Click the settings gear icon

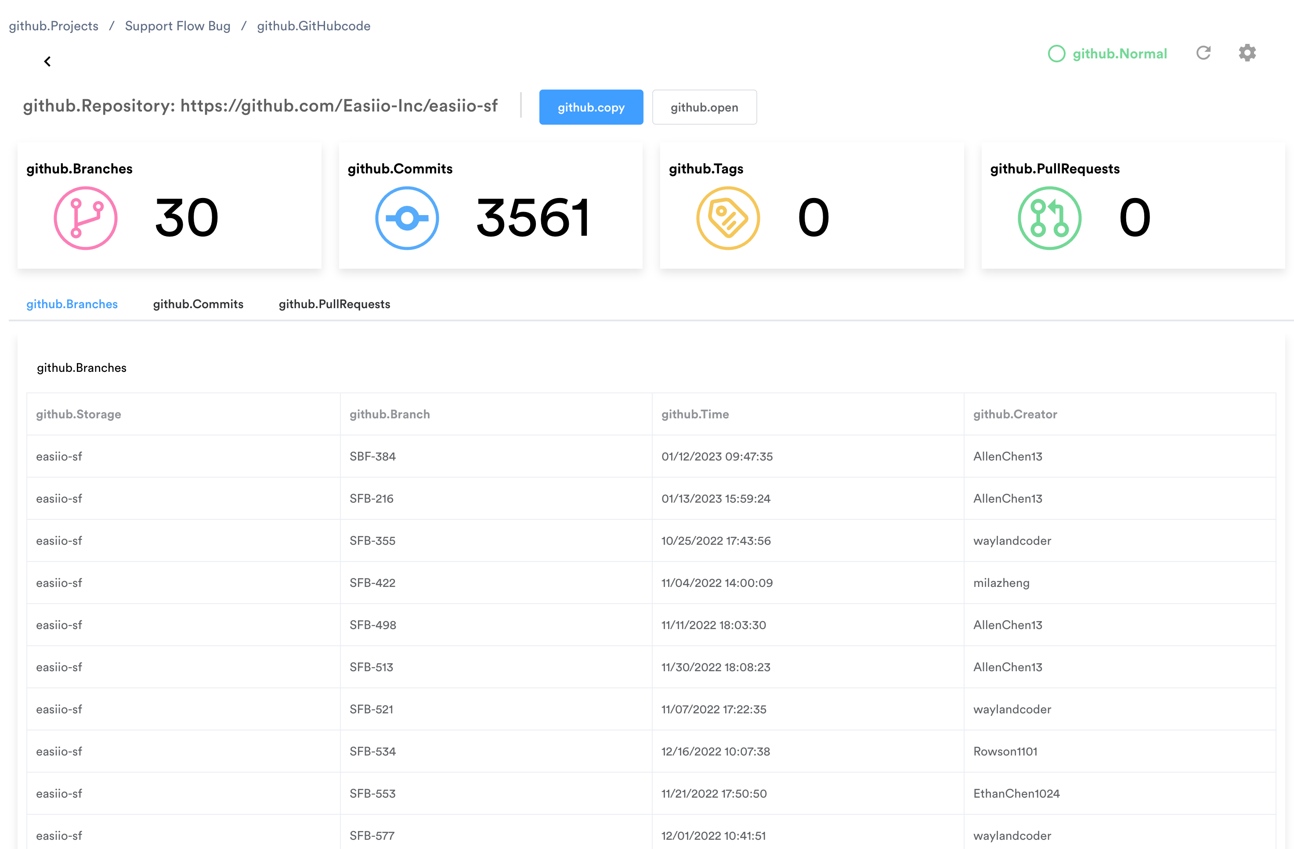[1247, 53]
